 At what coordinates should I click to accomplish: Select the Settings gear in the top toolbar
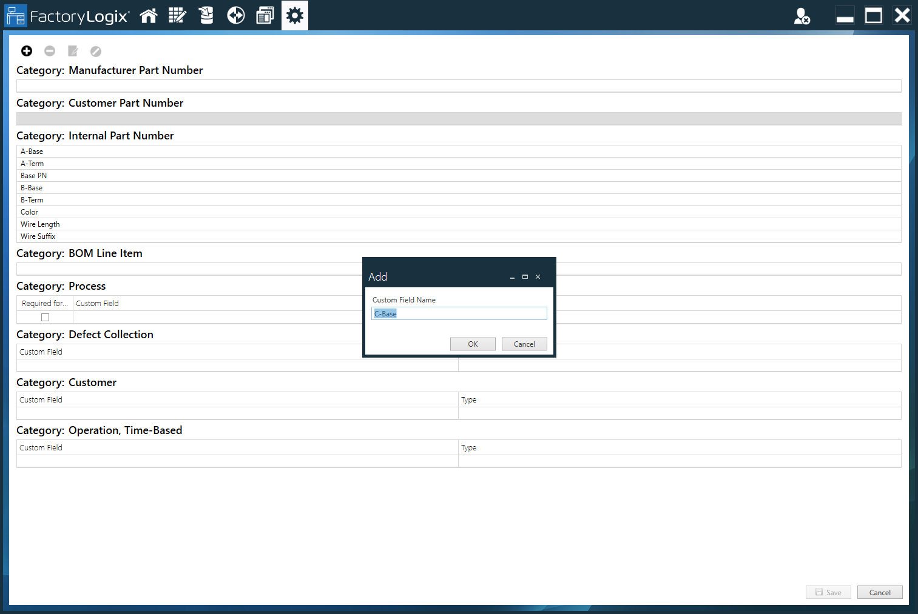[x=294, y=15]
